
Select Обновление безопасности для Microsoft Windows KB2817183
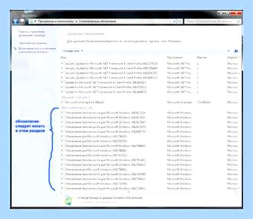pos(103,117)
